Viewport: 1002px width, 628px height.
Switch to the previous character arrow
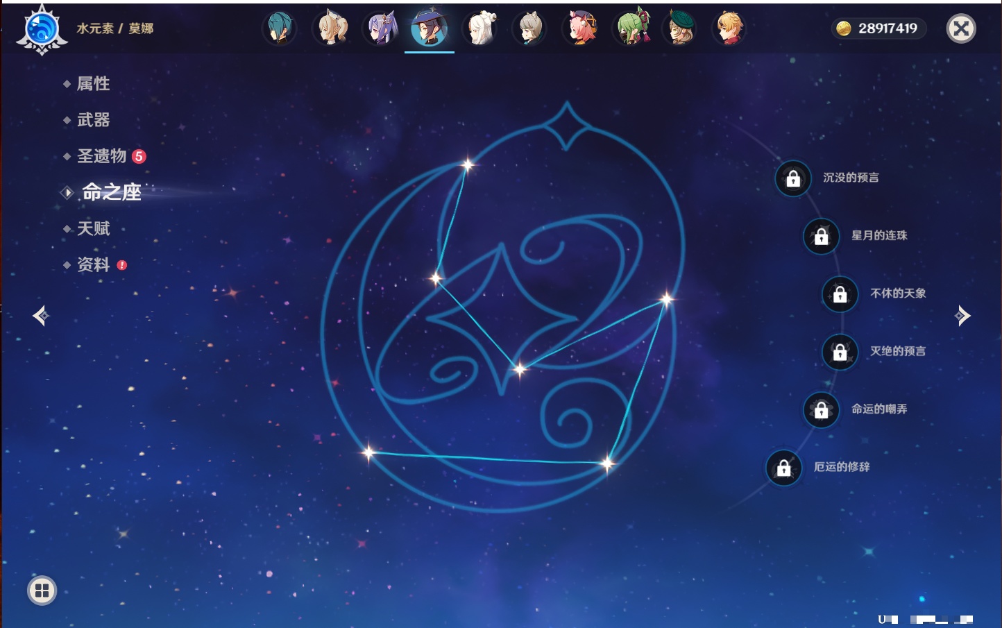[x=41, y=316]
